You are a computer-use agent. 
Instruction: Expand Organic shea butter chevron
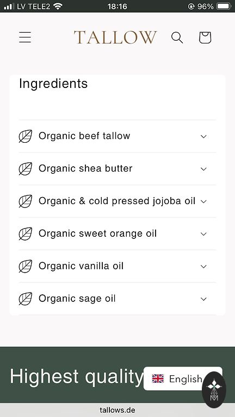[203, 169]
